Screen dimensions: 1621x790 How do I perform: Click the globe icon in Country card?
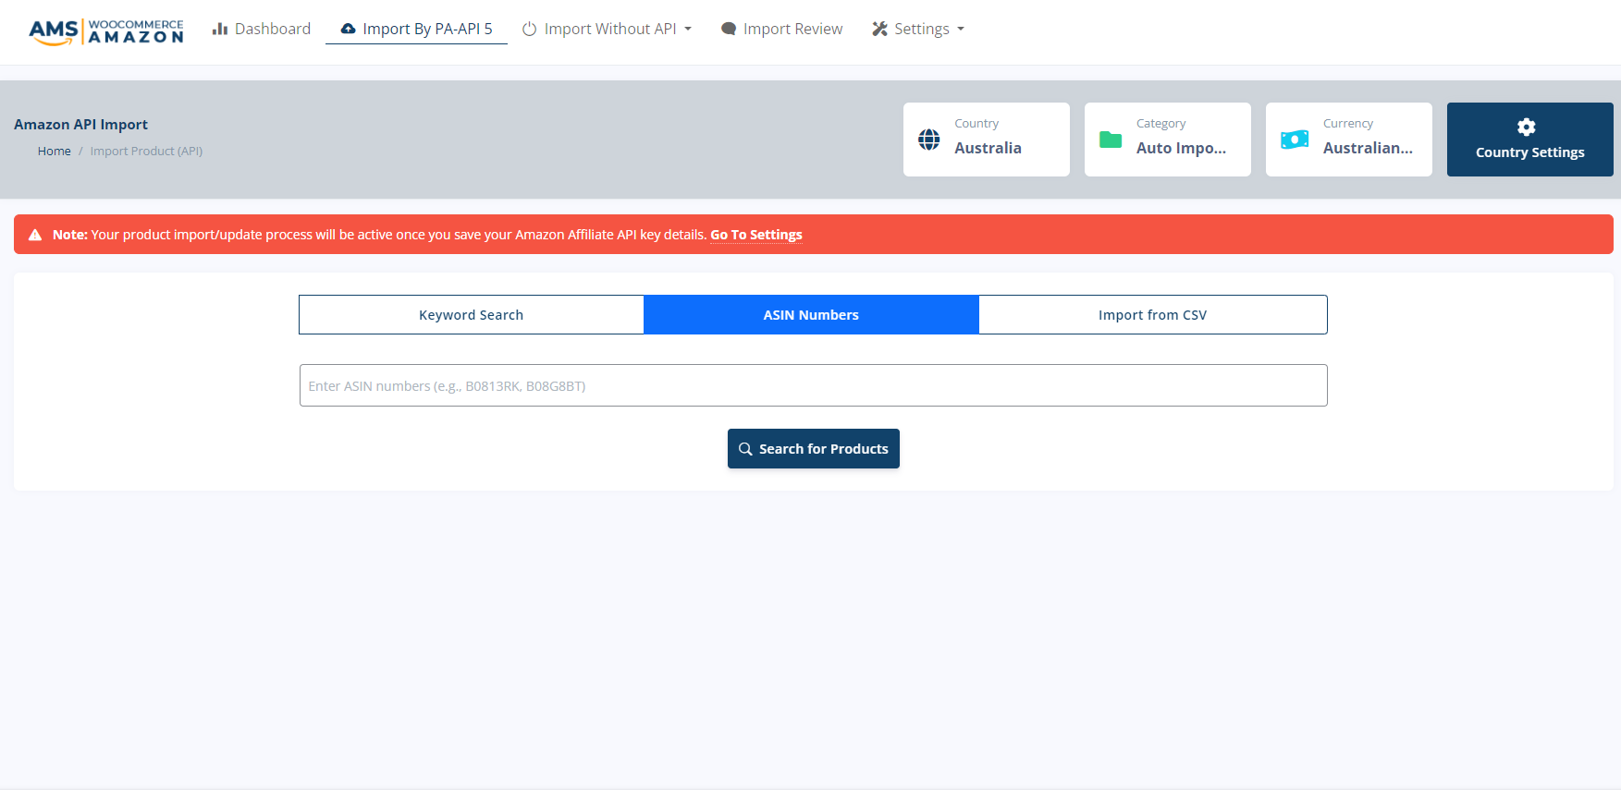tap(929, 140)
